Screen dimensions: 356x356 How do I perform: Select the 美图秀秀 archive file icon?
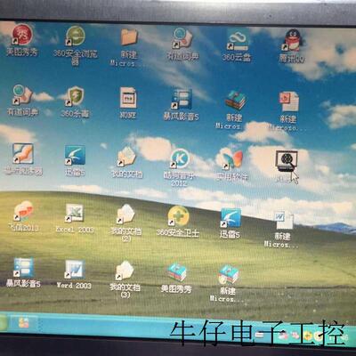(177, 272)
